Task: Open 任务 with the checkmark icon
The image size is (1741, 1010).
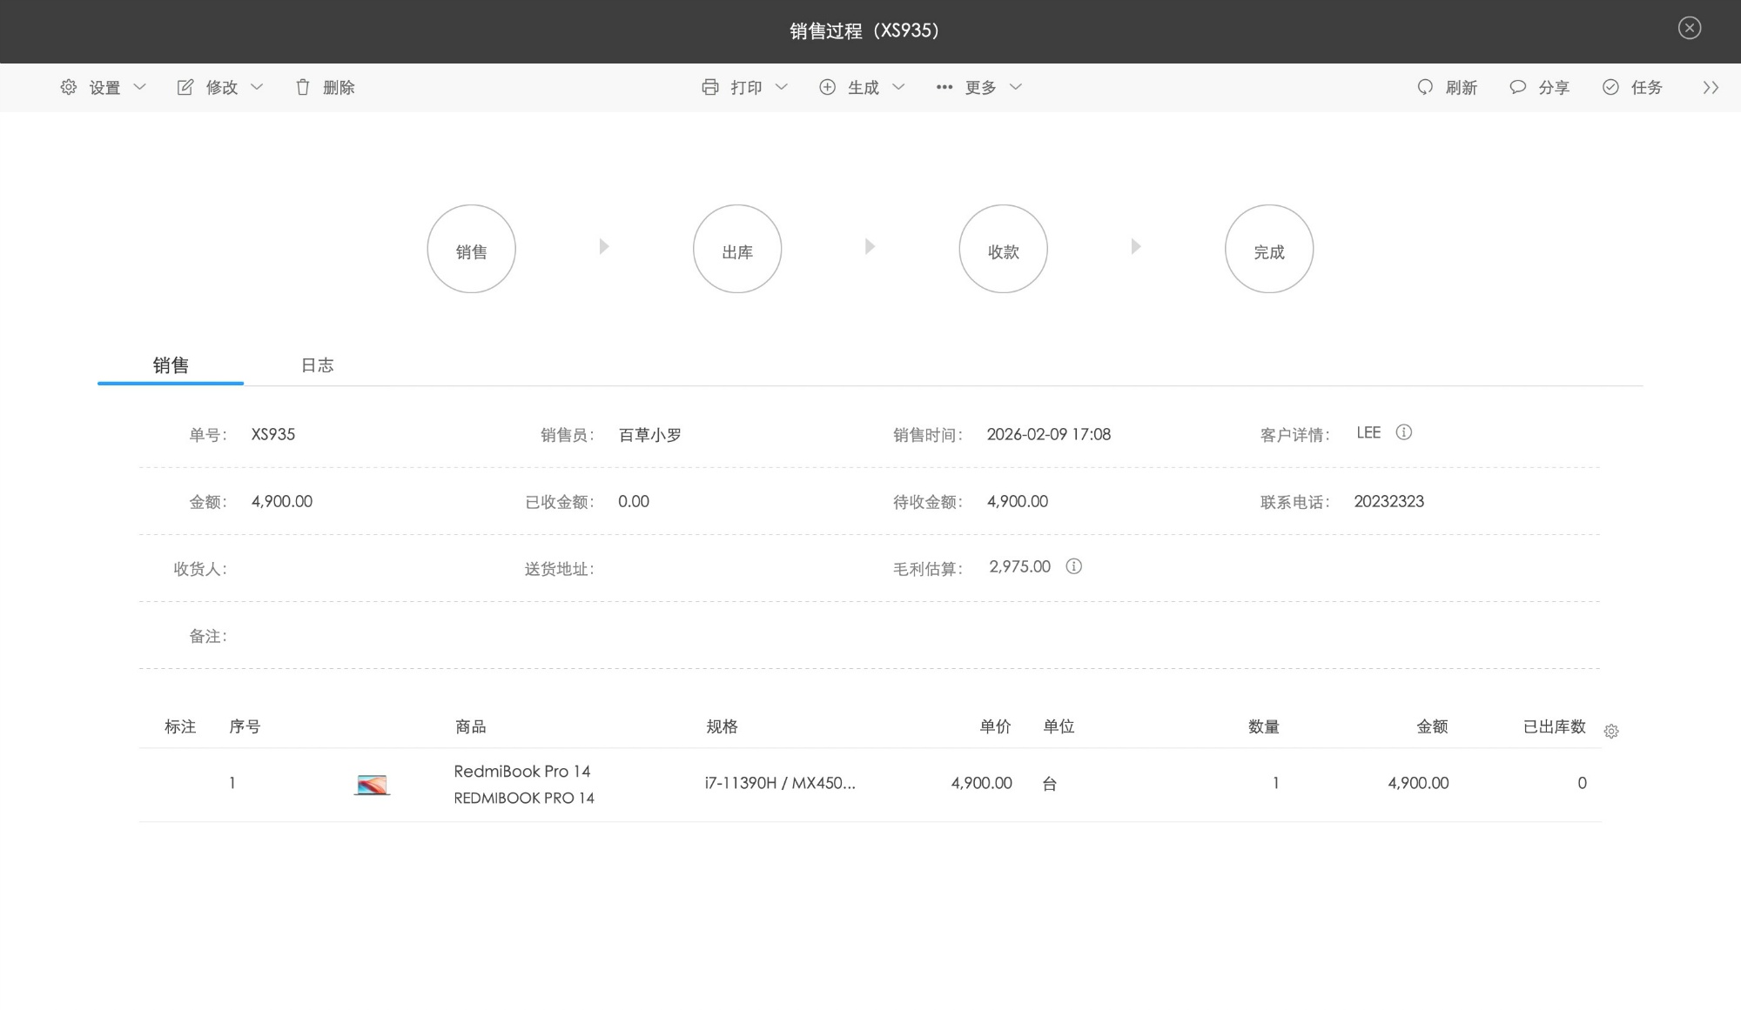Action: click(1610, 87)
